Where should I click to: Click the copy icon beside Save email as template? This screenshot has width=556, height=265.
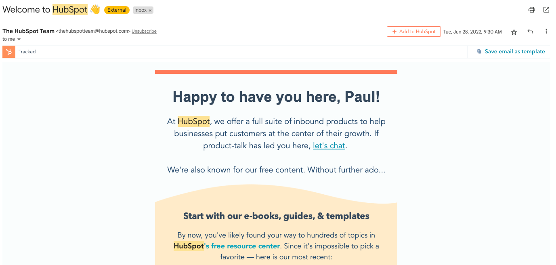coord(479,51)
